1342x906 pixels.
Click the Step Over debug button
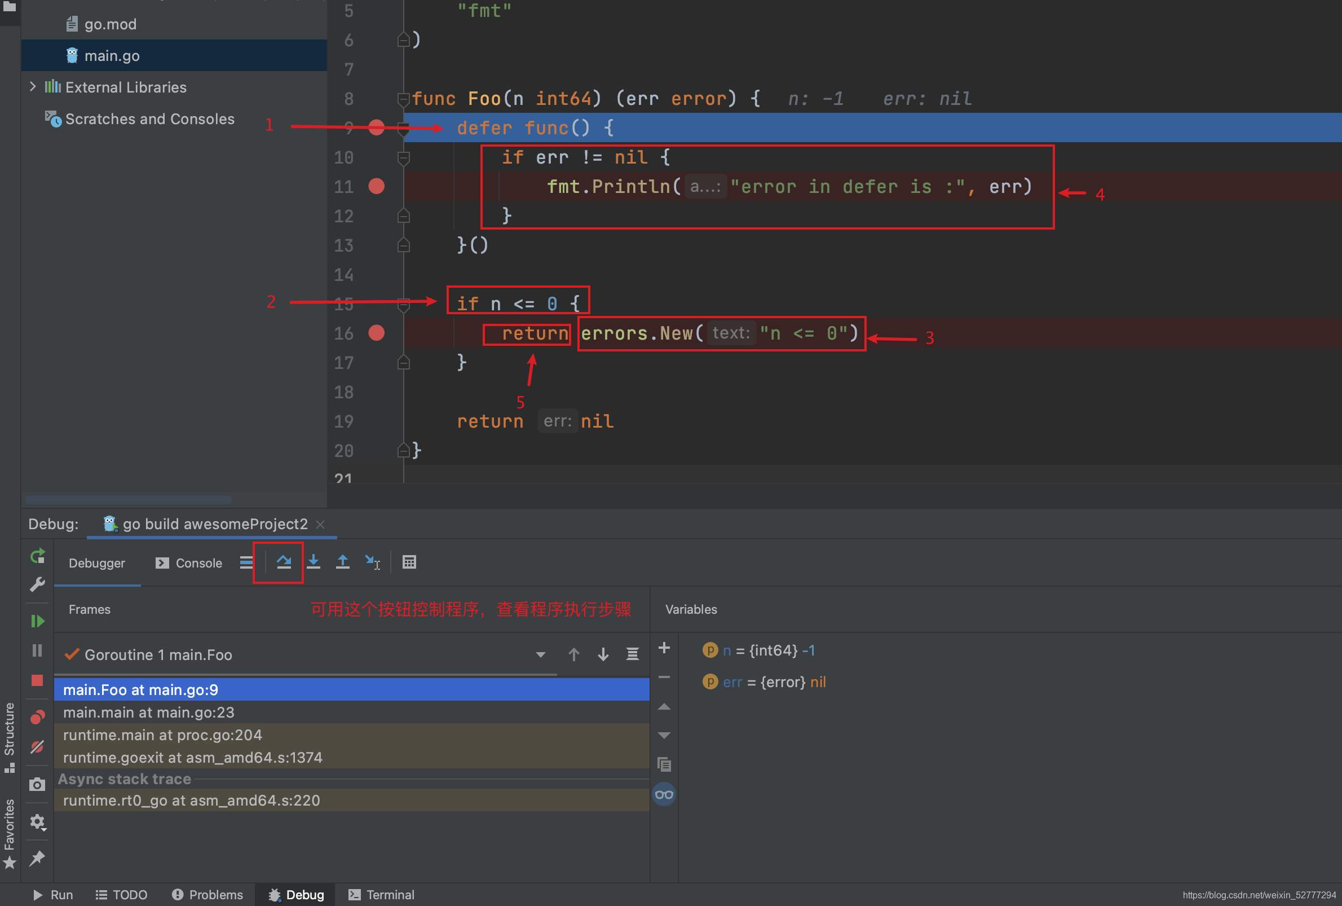click(284, 562)
